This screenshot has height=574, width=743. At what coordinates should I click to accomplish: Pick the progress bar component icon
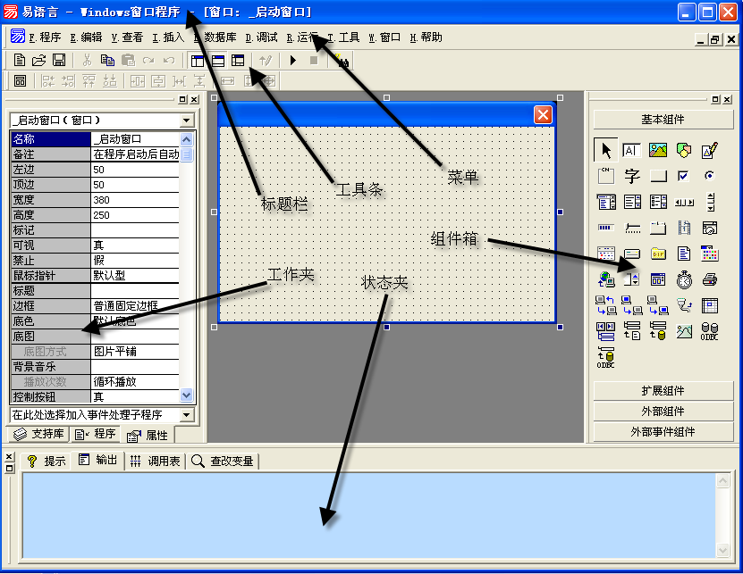605,228
